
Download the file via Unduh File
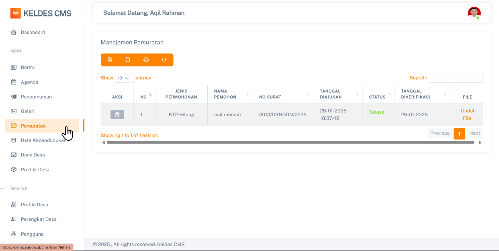click(468, 115)
